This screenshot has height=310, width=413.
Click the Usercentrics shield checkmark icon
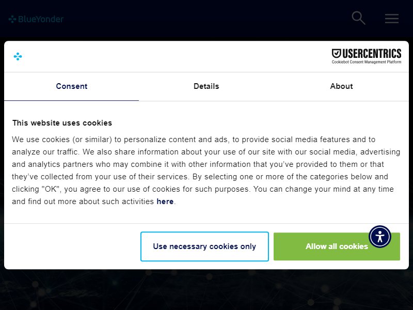337,53
